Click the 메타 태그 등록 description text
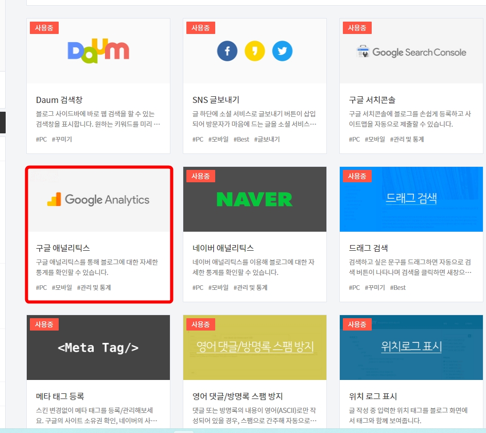 tap(97, 415)
